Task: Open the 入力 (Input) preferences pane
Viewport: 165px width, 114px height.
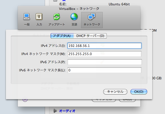Action: (x=39, y=20)
